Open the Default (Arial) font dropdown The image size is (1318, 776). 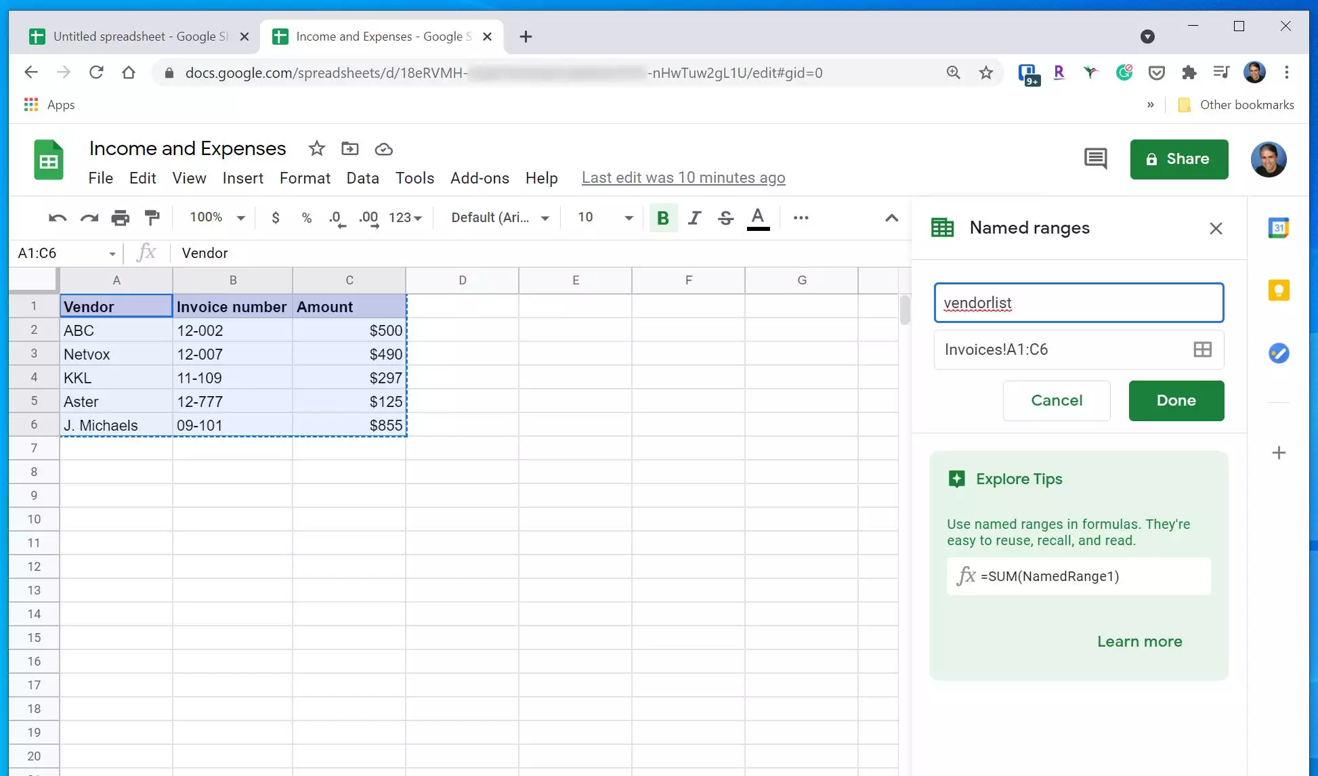coord(500,217)
